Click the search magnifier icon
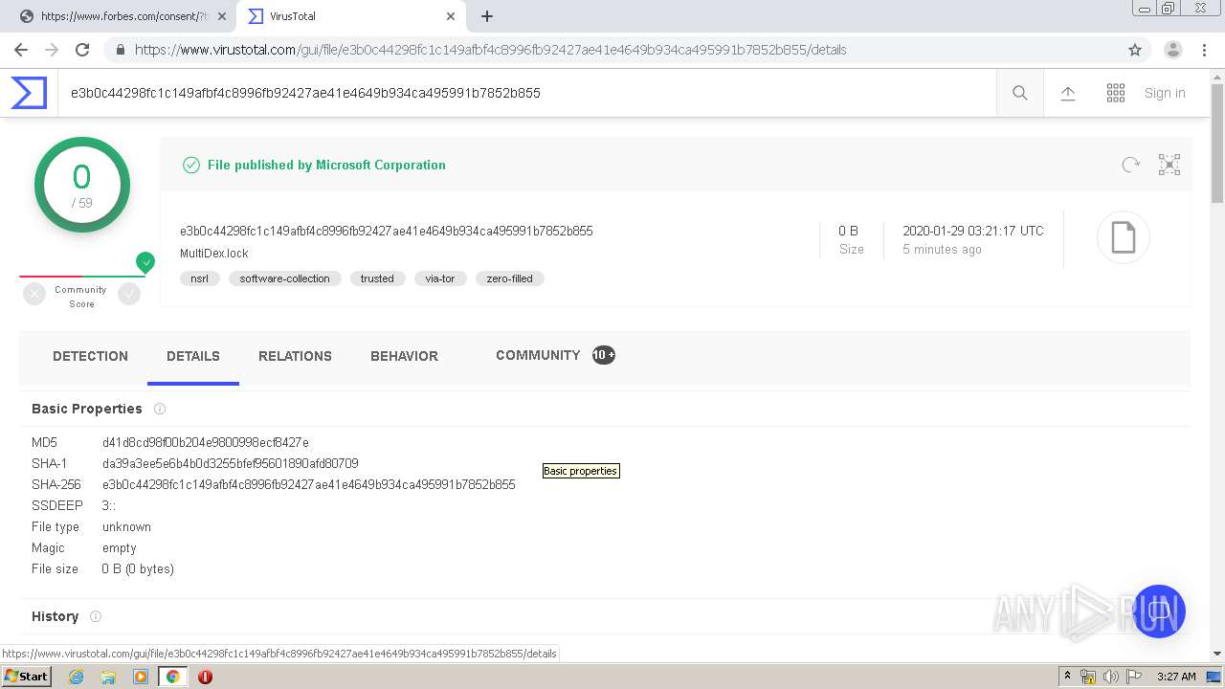Image resolution: width=1225 pixels, height=689 pixels. [x=1020, y=93]
